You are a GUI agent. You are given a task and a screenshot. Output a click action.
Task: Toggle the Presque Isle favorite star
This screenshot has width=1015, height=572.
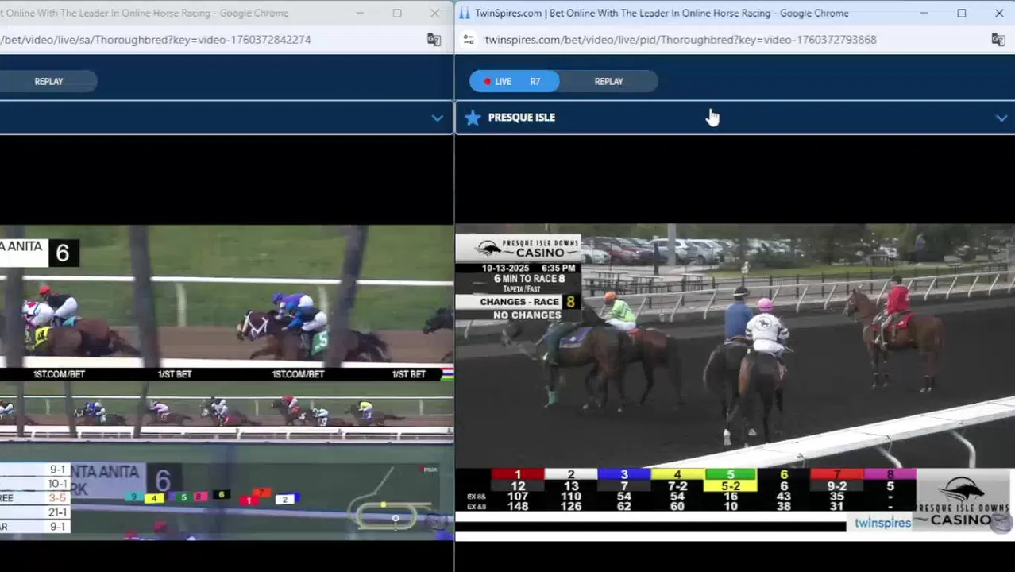point(473,118)
